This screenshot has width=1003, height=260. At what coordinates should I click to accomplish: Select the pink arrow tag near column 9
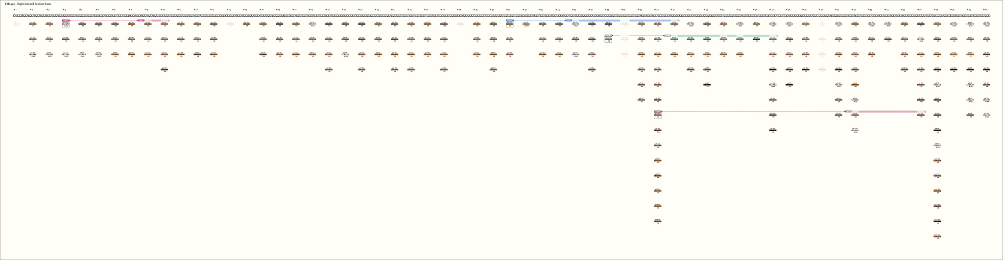click(x=141, y=21)
